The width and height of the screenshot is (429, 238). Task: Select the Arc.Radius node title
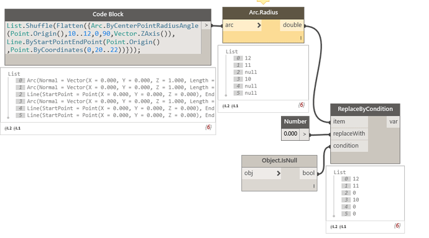click(263, 12)
